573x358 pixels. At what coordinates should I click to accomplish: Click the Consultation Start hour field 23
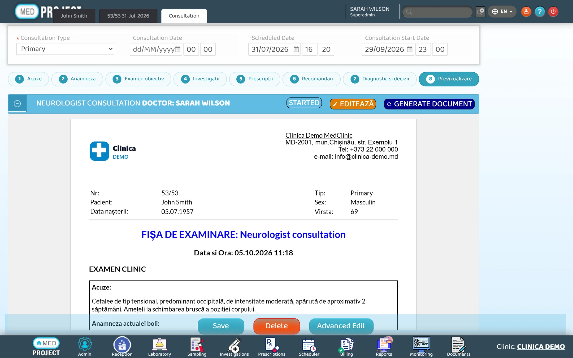pyautogui.click(x=423, y=49)
